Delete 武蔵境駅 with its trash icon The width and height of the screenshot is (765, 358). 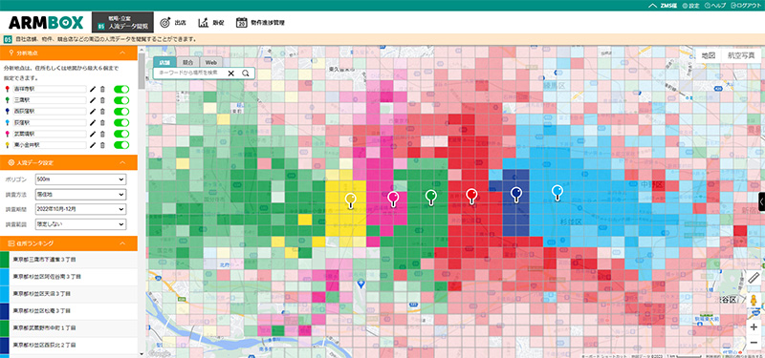pyautogui.click(x=102, y=134)
